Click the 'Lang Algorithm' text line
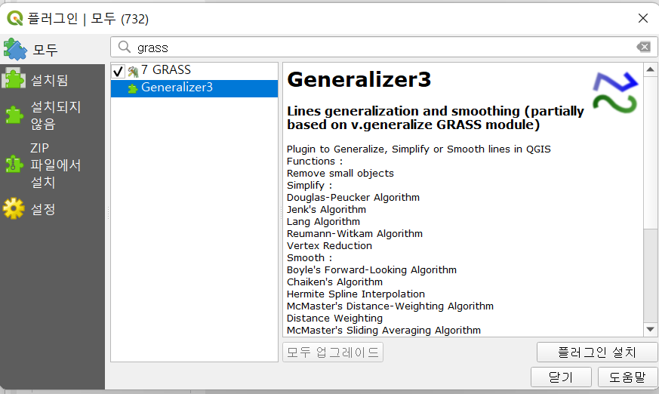Screen dimensions: 659x394 [323, 221]
